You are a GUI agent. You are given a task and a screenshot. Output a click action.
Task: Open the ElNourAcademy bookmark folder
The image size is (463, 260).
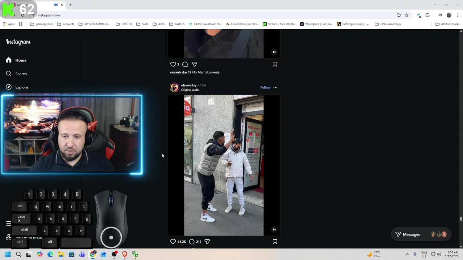click(387, 24)
